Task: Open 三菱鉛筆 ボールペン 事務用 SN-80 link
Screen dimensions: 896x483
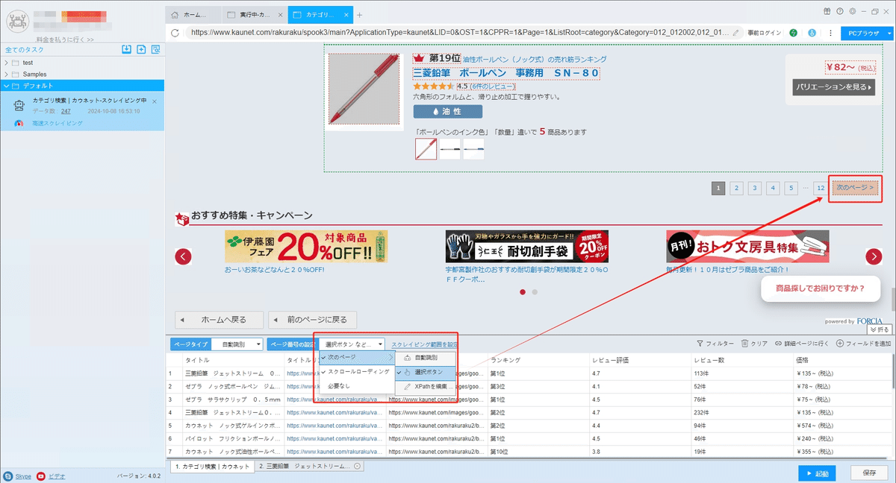Action: [506, 73]
